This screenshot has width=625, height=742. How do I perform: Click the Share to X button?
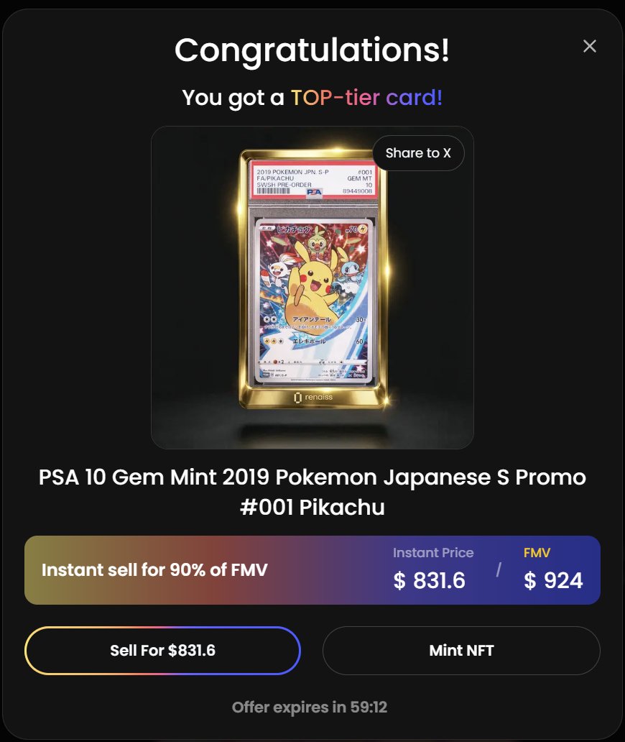point(418,153)
